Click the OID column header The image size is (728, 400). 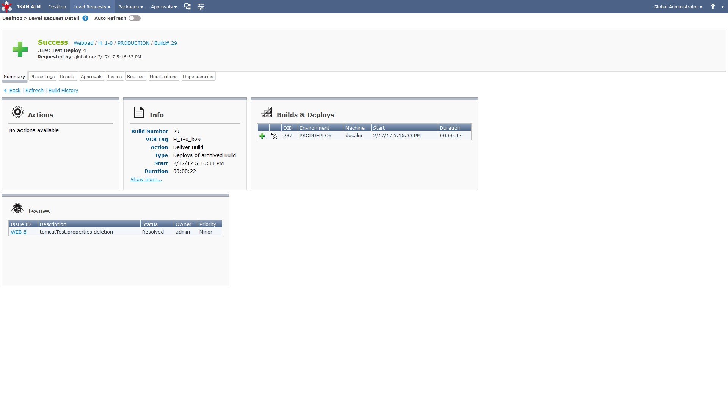coord(289,128)
